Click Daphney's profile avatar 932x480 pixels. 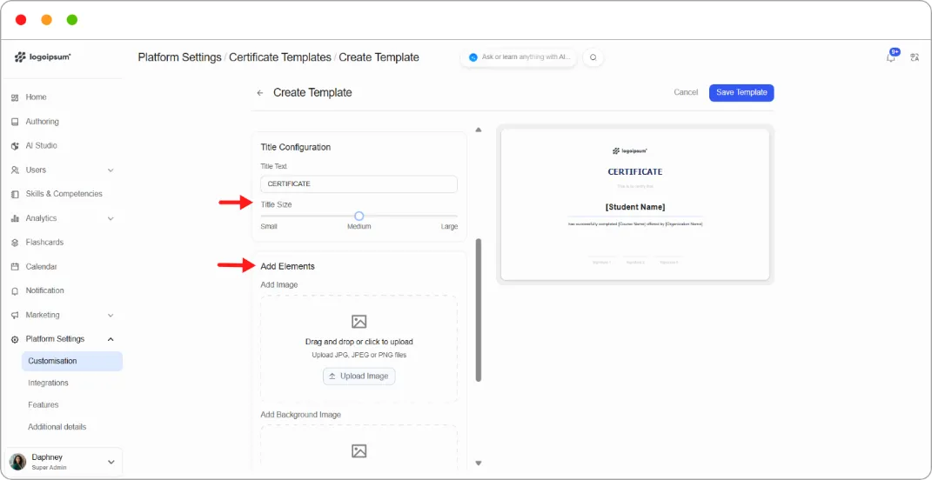17,462
